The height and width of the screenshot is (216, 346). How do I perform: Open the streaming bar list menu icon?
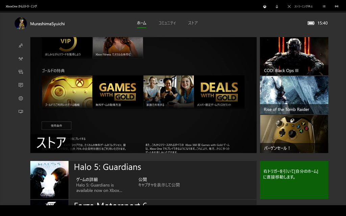324,6
